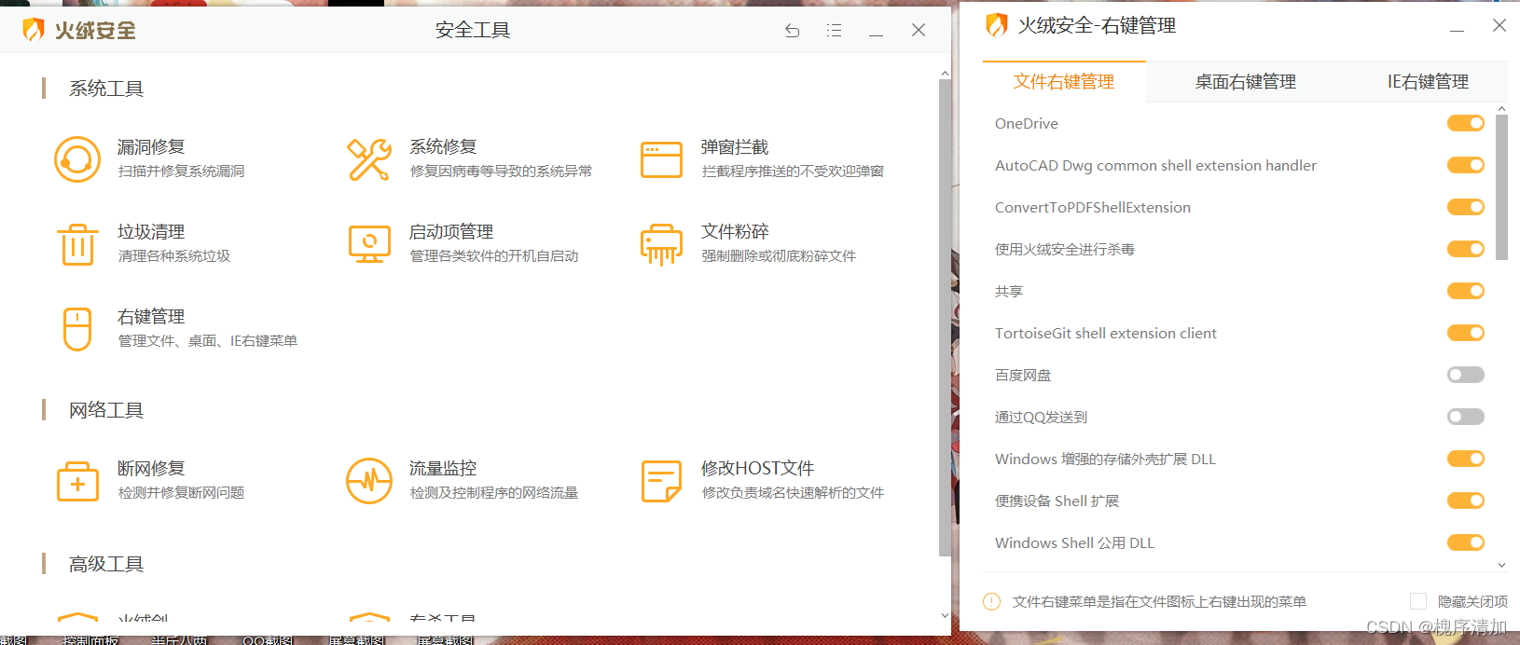Click the shield logo in 右键管理 window
The width and height of the screenshot is (1520, 645).
(997, 25)
